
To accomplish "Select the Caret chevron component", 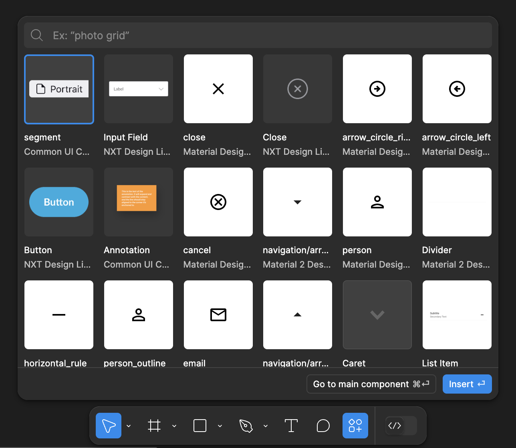I will (377, 315).
